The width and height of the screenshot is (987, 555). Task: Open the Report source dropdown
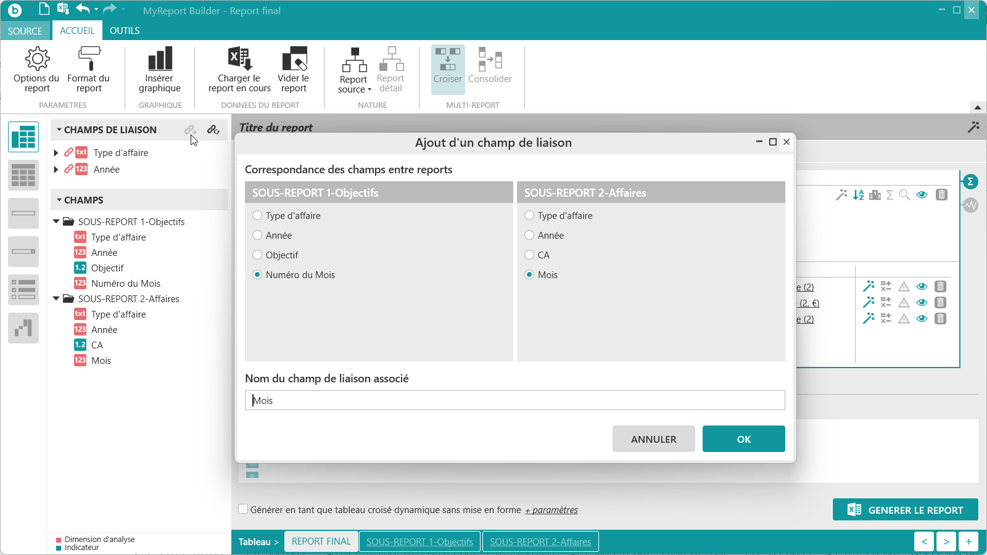click(355, 70)
